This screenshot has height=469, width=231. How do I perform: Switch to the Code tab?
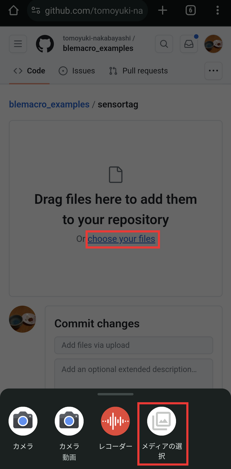(x=29, y=71)
